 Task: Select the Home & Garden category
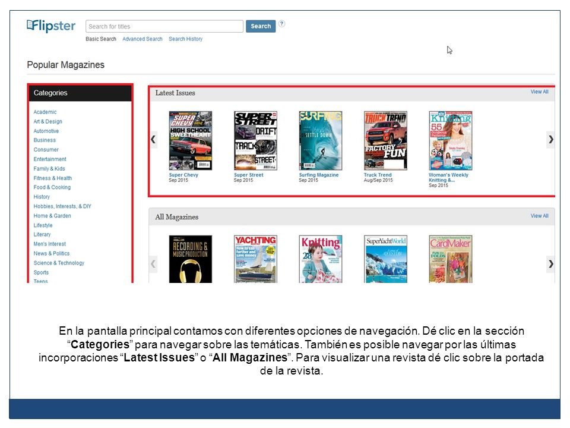point(52,215)
